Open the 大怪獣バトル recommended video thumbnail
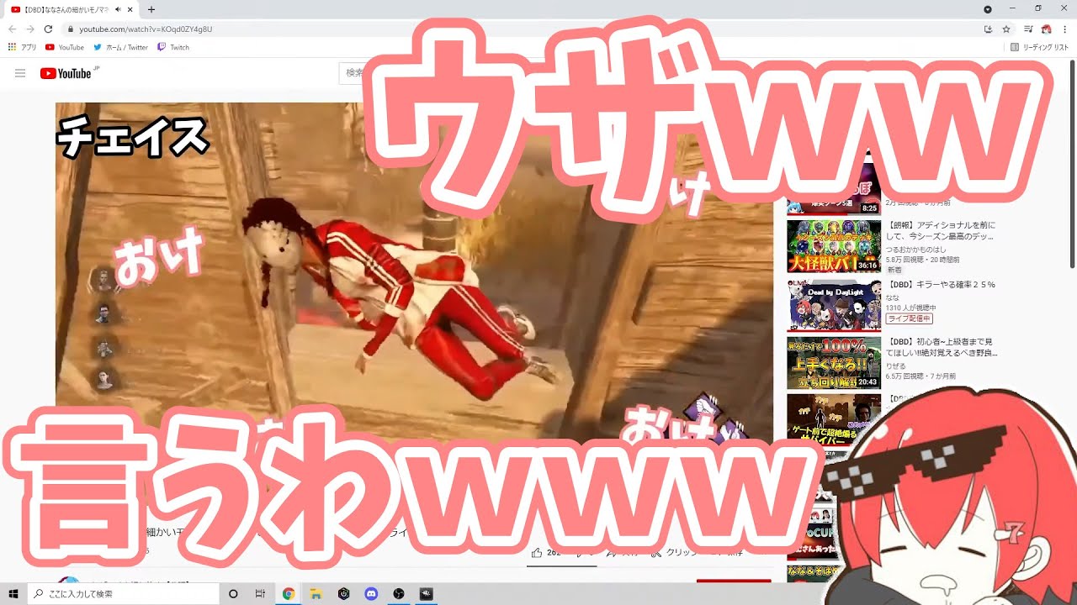 click(x=834, y=246)
